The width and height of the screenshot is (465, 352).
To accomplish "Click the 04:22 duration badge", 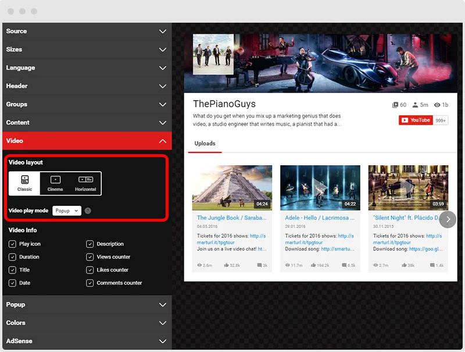I will click(x=350, y=204).
